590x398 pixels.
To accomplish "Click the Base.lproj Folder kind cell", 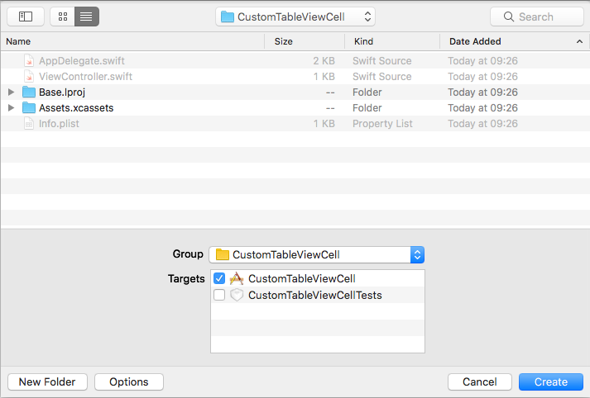I will (x=367, y=92).
